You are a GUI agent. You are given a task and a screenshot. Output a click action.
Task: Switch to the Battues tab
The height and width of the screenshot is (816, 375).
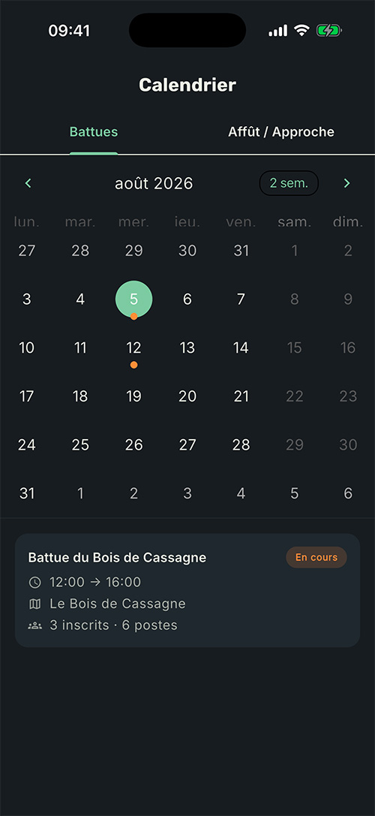tap(94, 131)
